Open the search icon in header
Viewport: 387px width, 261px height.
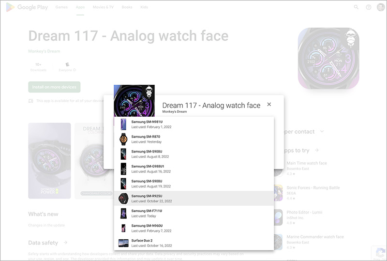coord(356,7)
